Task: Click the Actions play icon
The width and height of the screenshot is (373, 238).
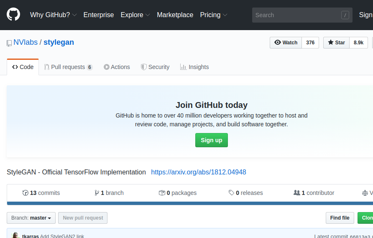Action: point(107,67)
